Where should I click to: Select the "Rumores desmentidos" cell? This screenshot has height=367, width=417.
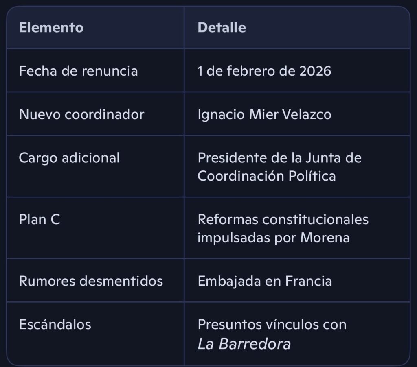coord(91,281)
